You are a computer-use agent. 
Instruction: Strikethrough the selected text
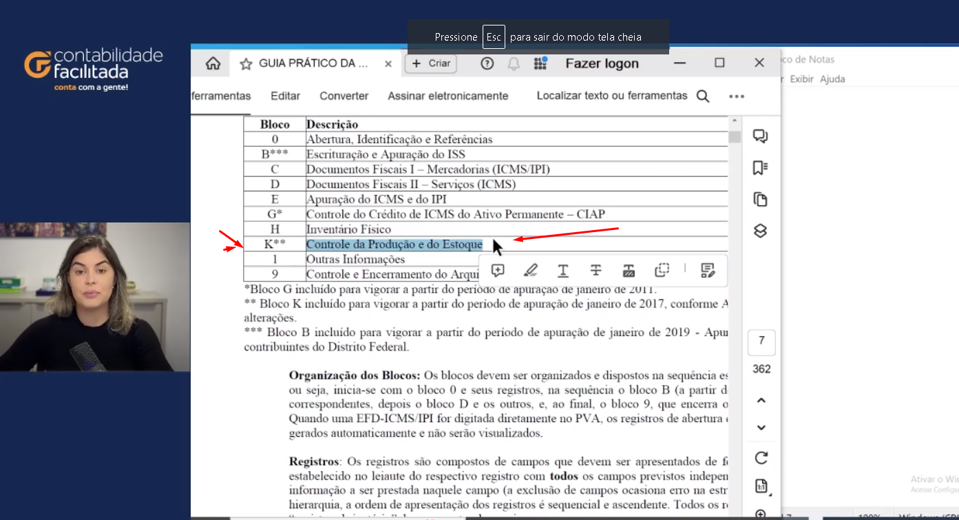tap(596, 271)
